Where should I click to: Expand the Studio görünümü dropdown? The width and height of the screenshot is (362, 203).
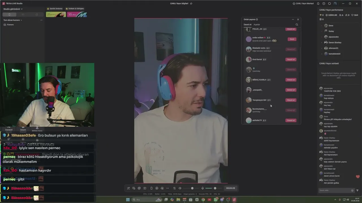(x=13, y=9)
